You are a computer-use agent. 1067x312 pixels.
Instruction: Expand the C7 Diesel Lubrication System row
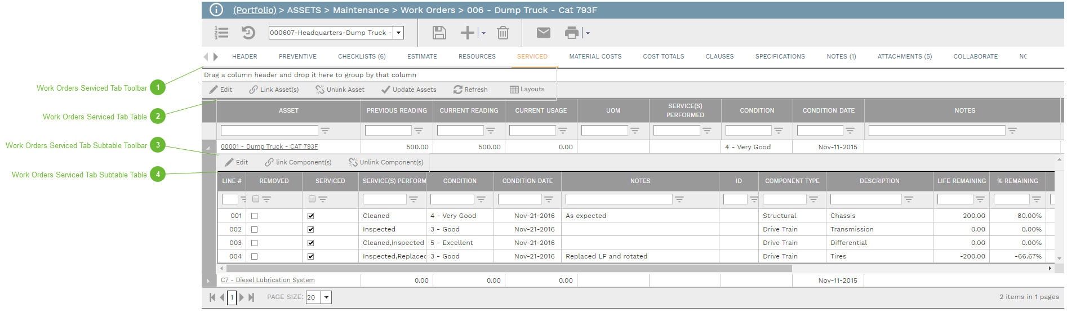[x=208, y=280]
